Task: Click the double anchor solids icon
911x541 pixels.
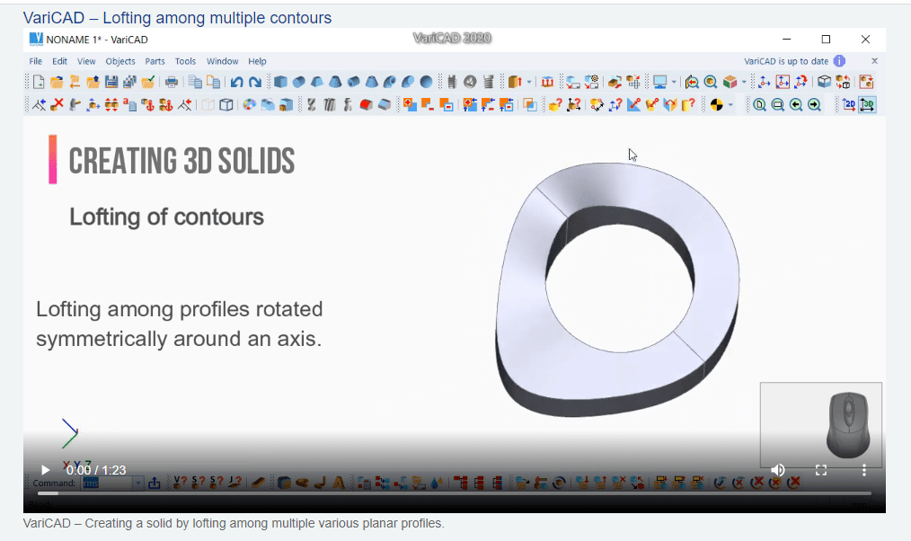Action: (x=165, y=104)
